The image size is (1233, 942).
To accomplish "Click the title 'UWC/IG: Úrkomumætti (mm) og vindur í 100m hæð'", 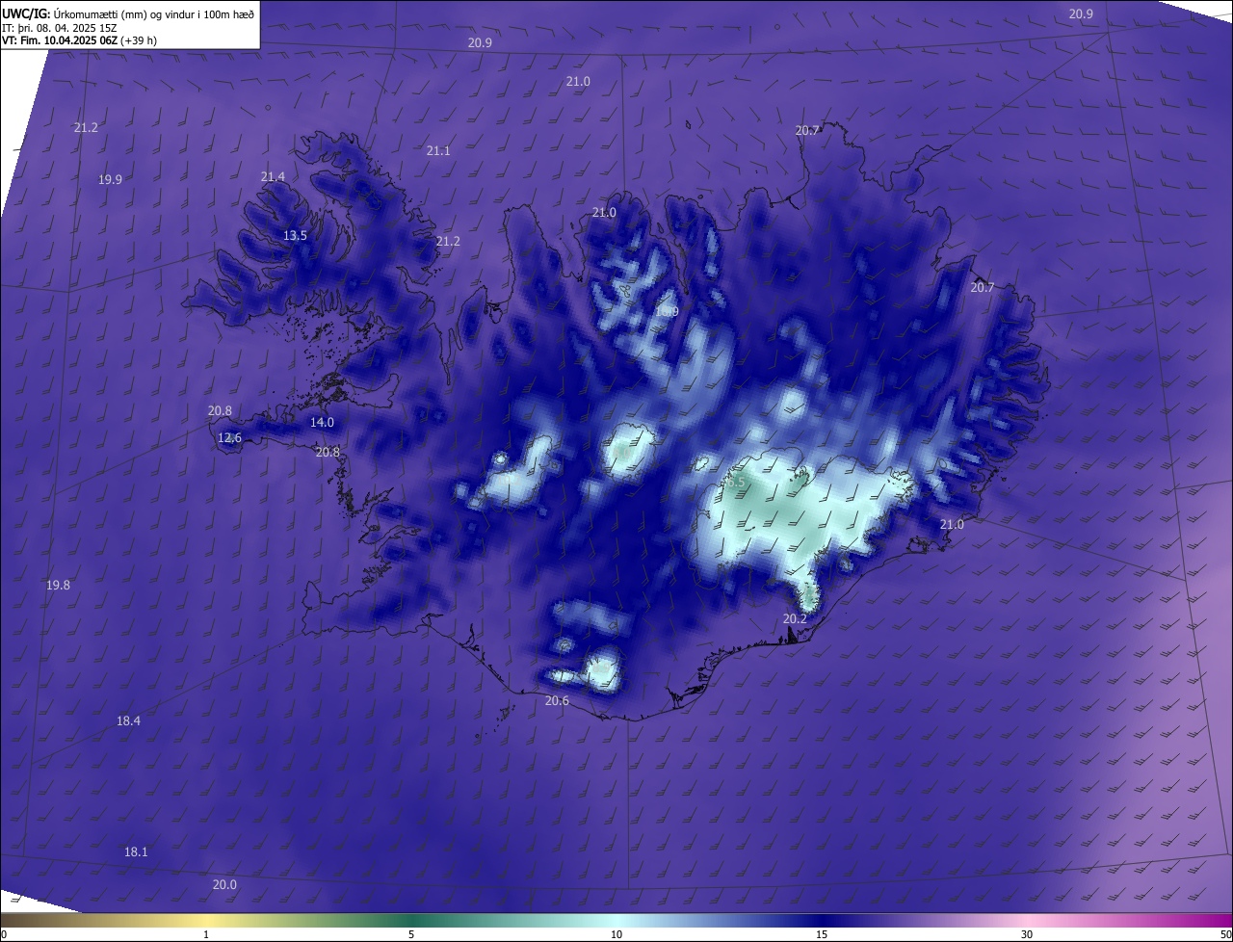I will pyautogui.click(x=128, y=13).
